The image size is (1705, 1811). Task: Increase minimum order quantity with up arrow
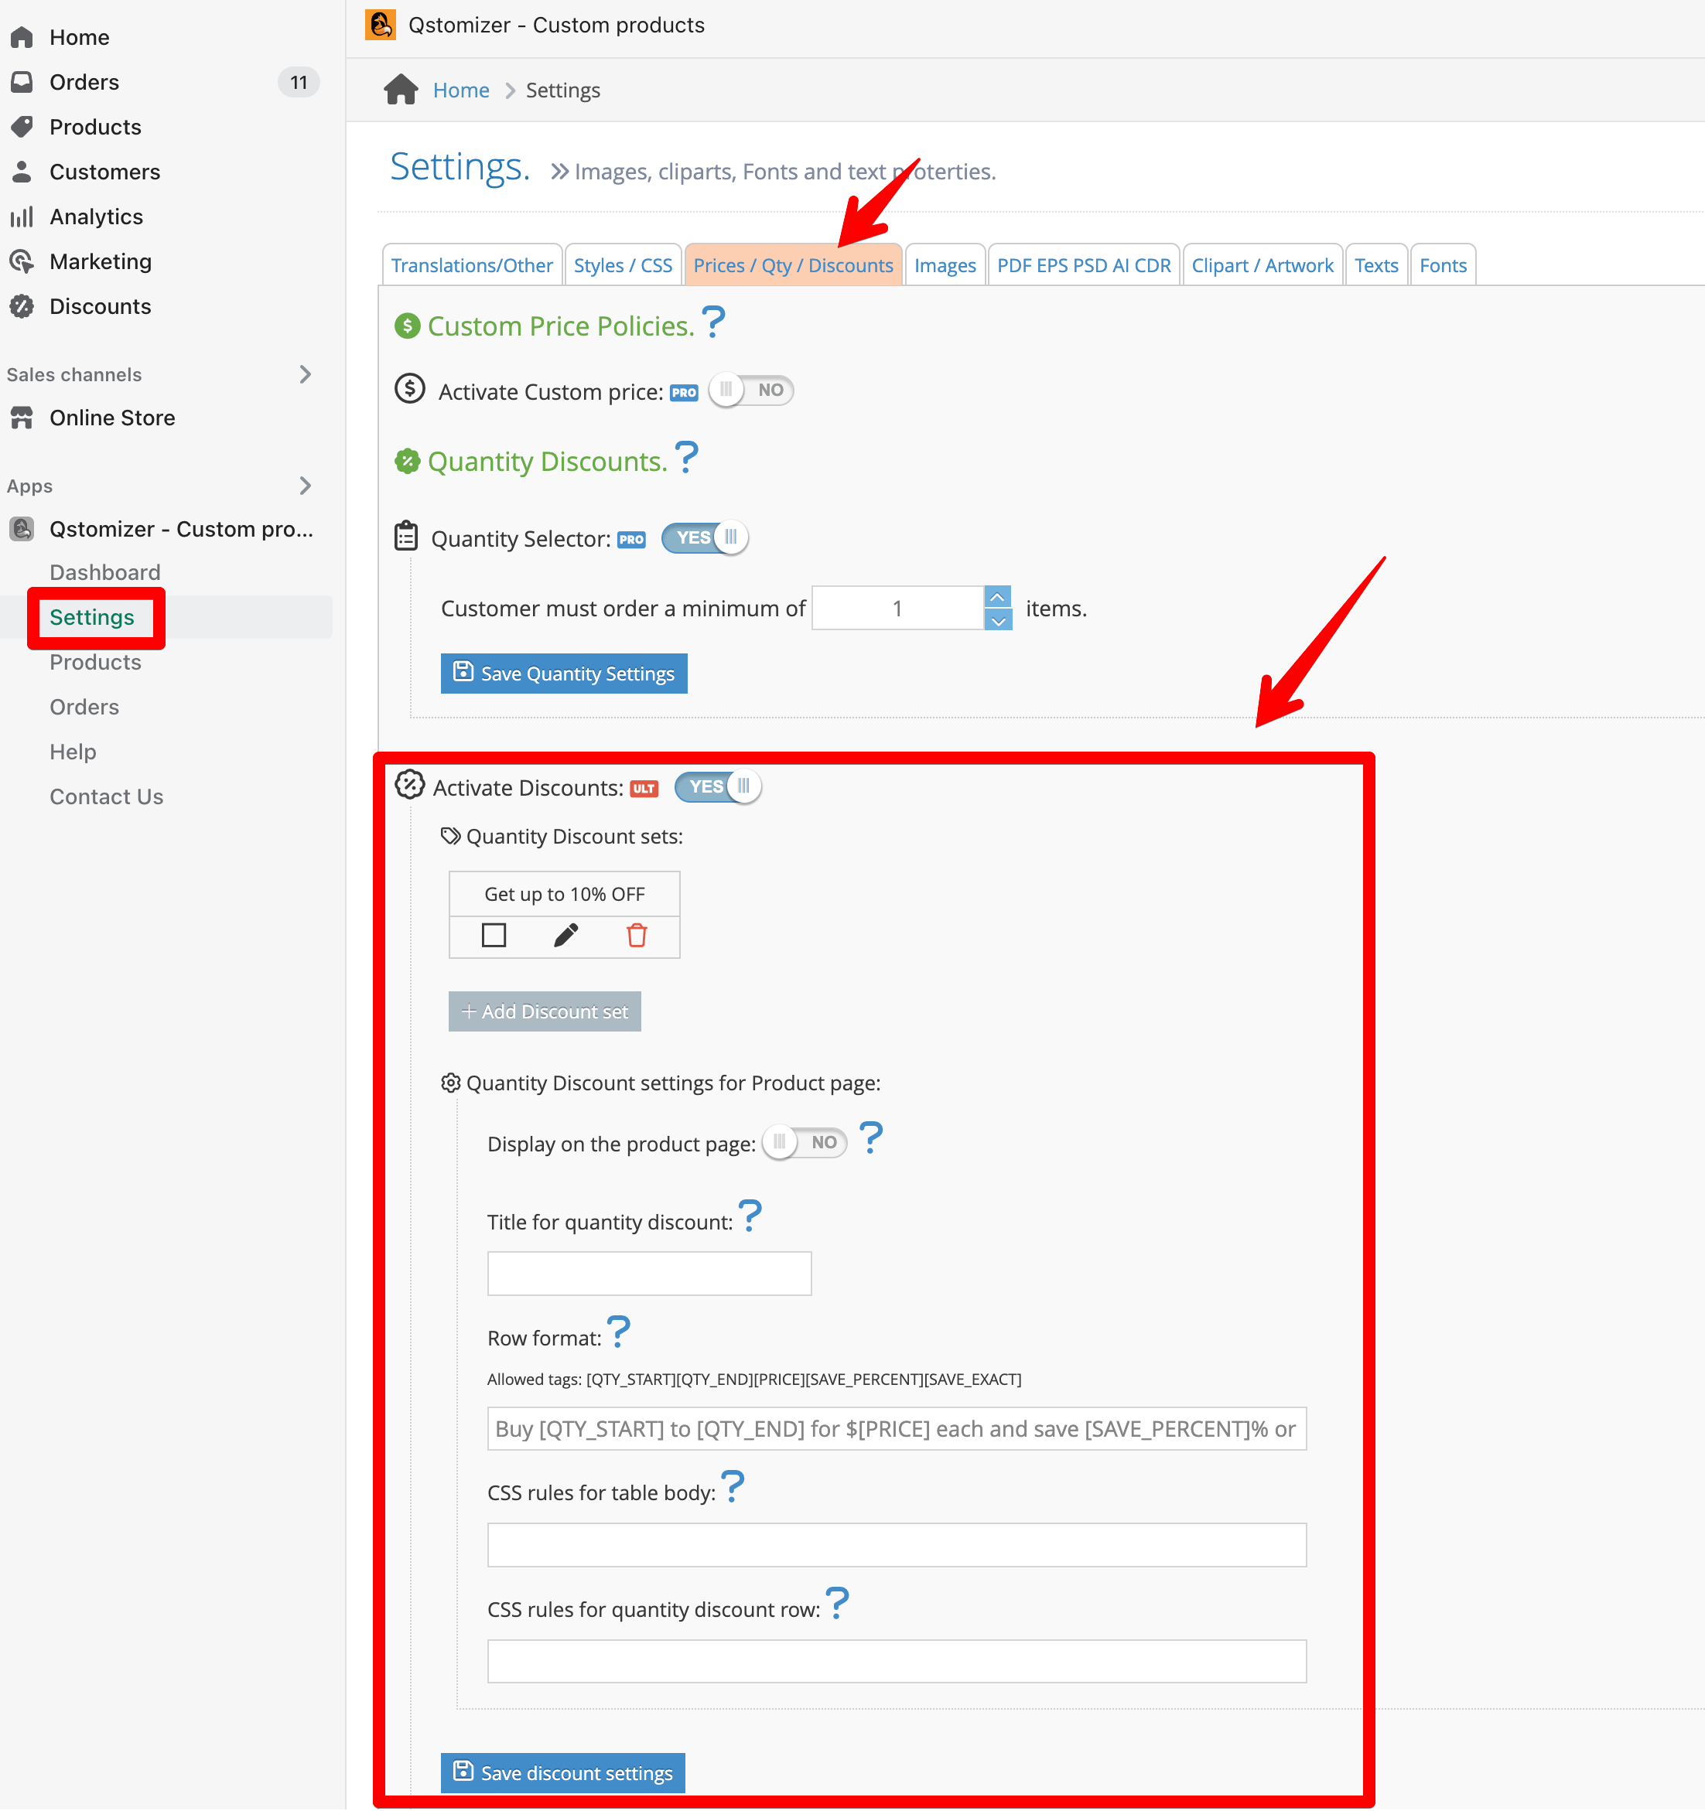(998, 597)
